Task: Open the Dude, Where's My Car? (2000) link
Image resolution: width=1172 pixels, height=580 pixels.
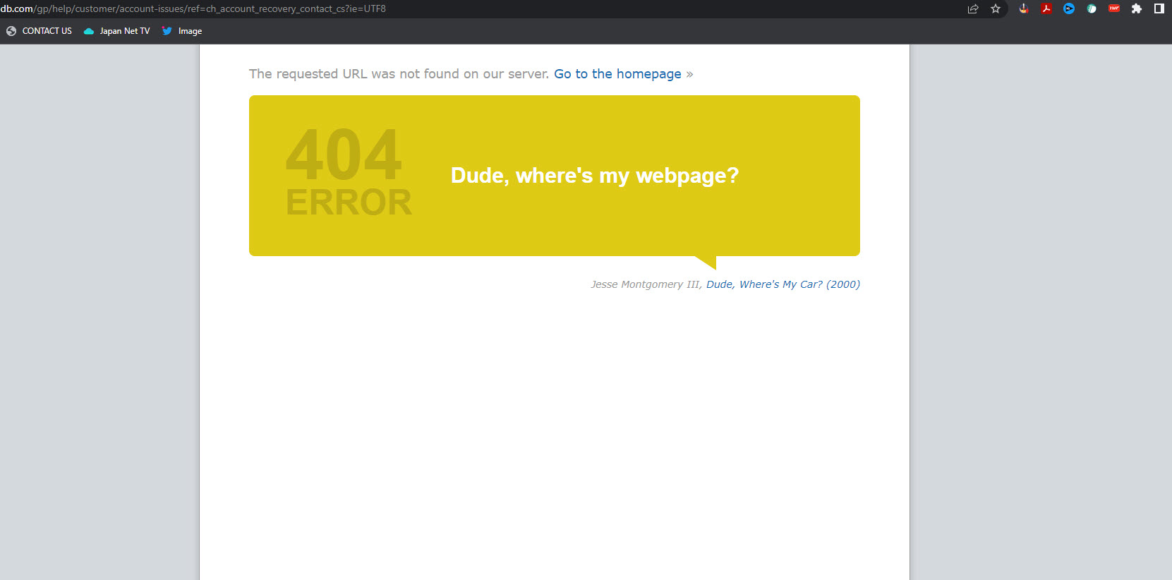Action: click(783, 284)
